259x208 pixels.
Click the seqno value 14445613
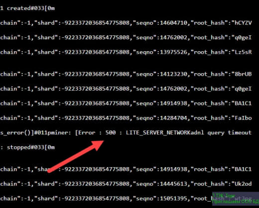(174, 184)
